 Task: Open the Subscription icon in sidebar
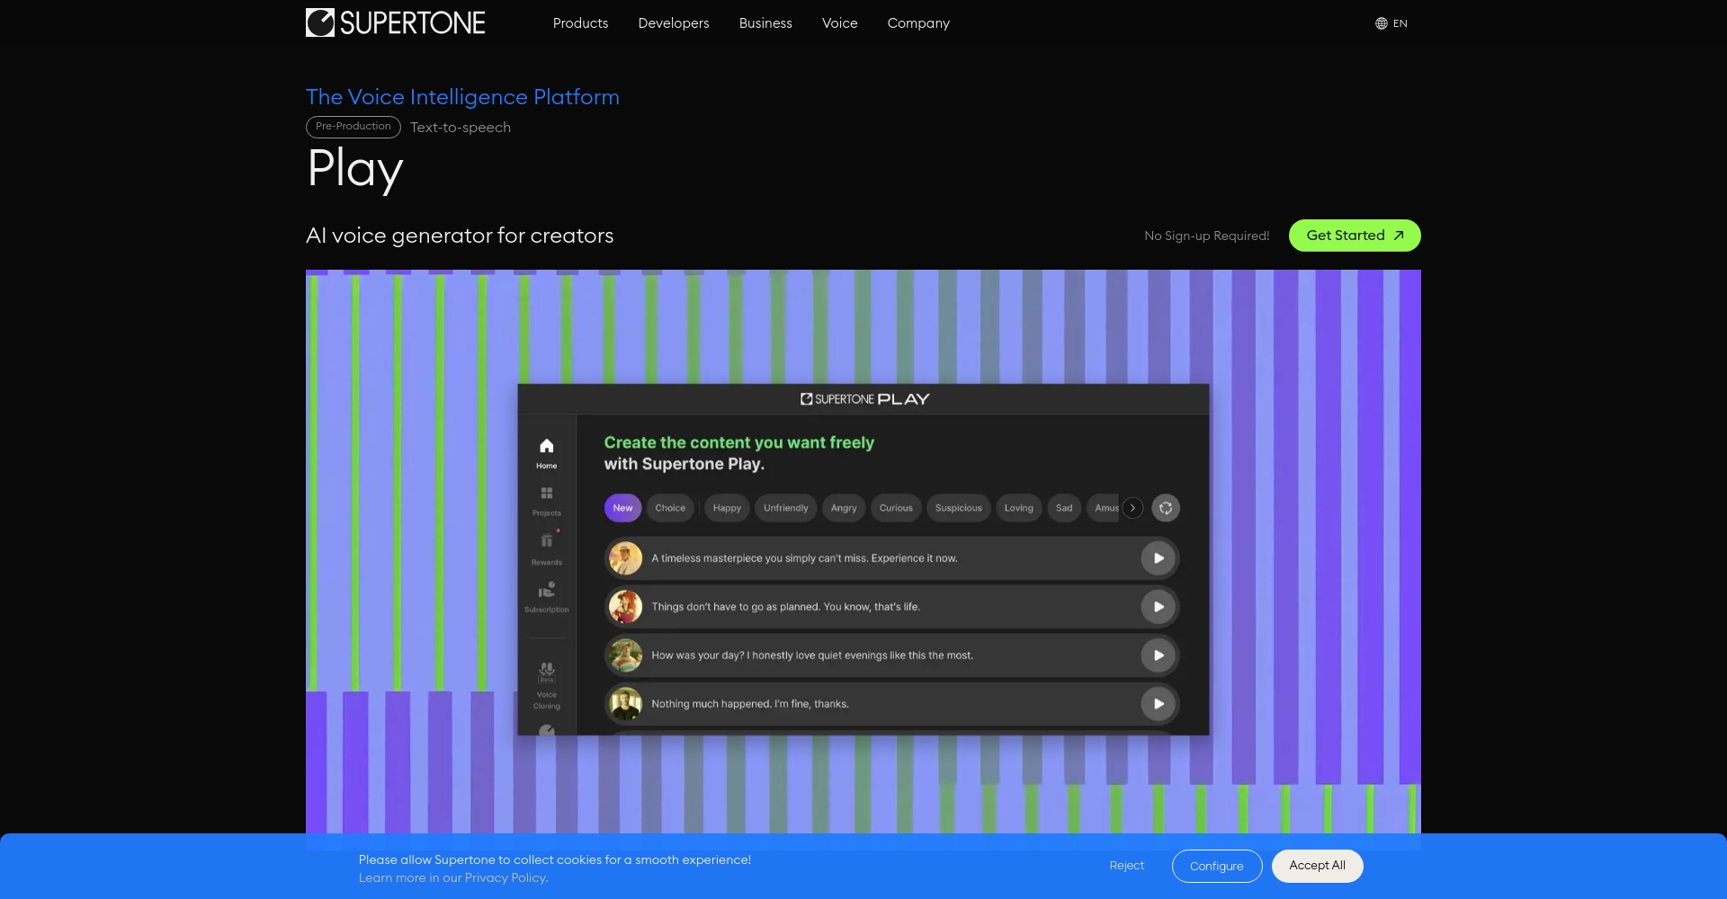(x=546, y=591)
